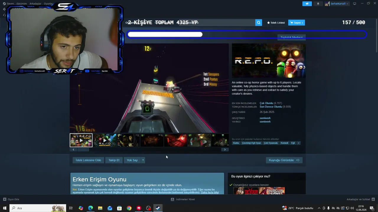Expand the Yok Say dropdown arrow

[143, 160]
